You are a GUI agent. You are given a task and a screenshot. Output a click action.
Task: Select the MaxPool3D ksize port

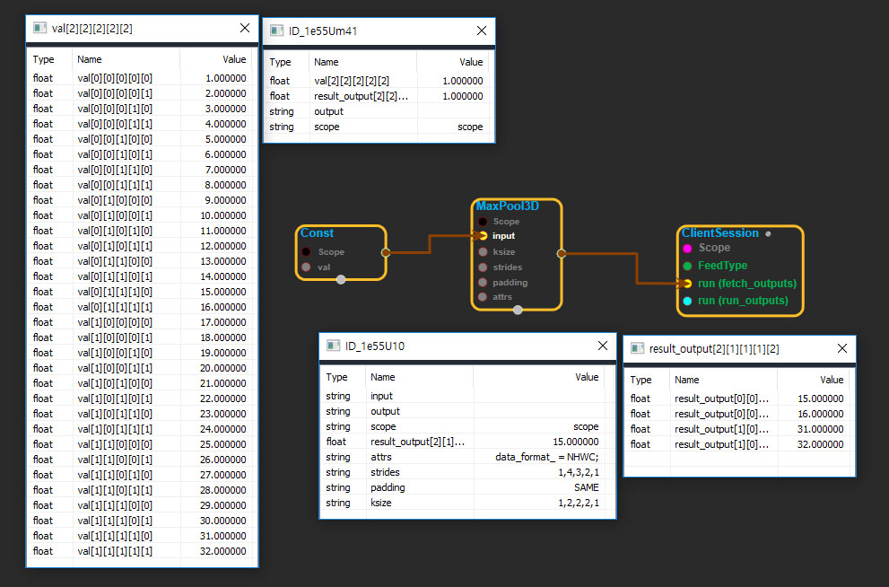(483, 251)
